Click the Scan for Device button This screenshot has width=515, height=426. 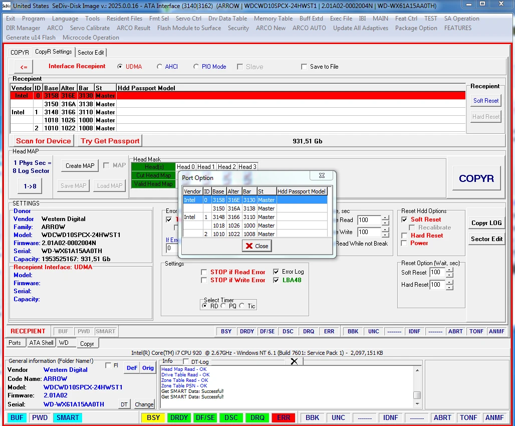[x=44, y=141]
